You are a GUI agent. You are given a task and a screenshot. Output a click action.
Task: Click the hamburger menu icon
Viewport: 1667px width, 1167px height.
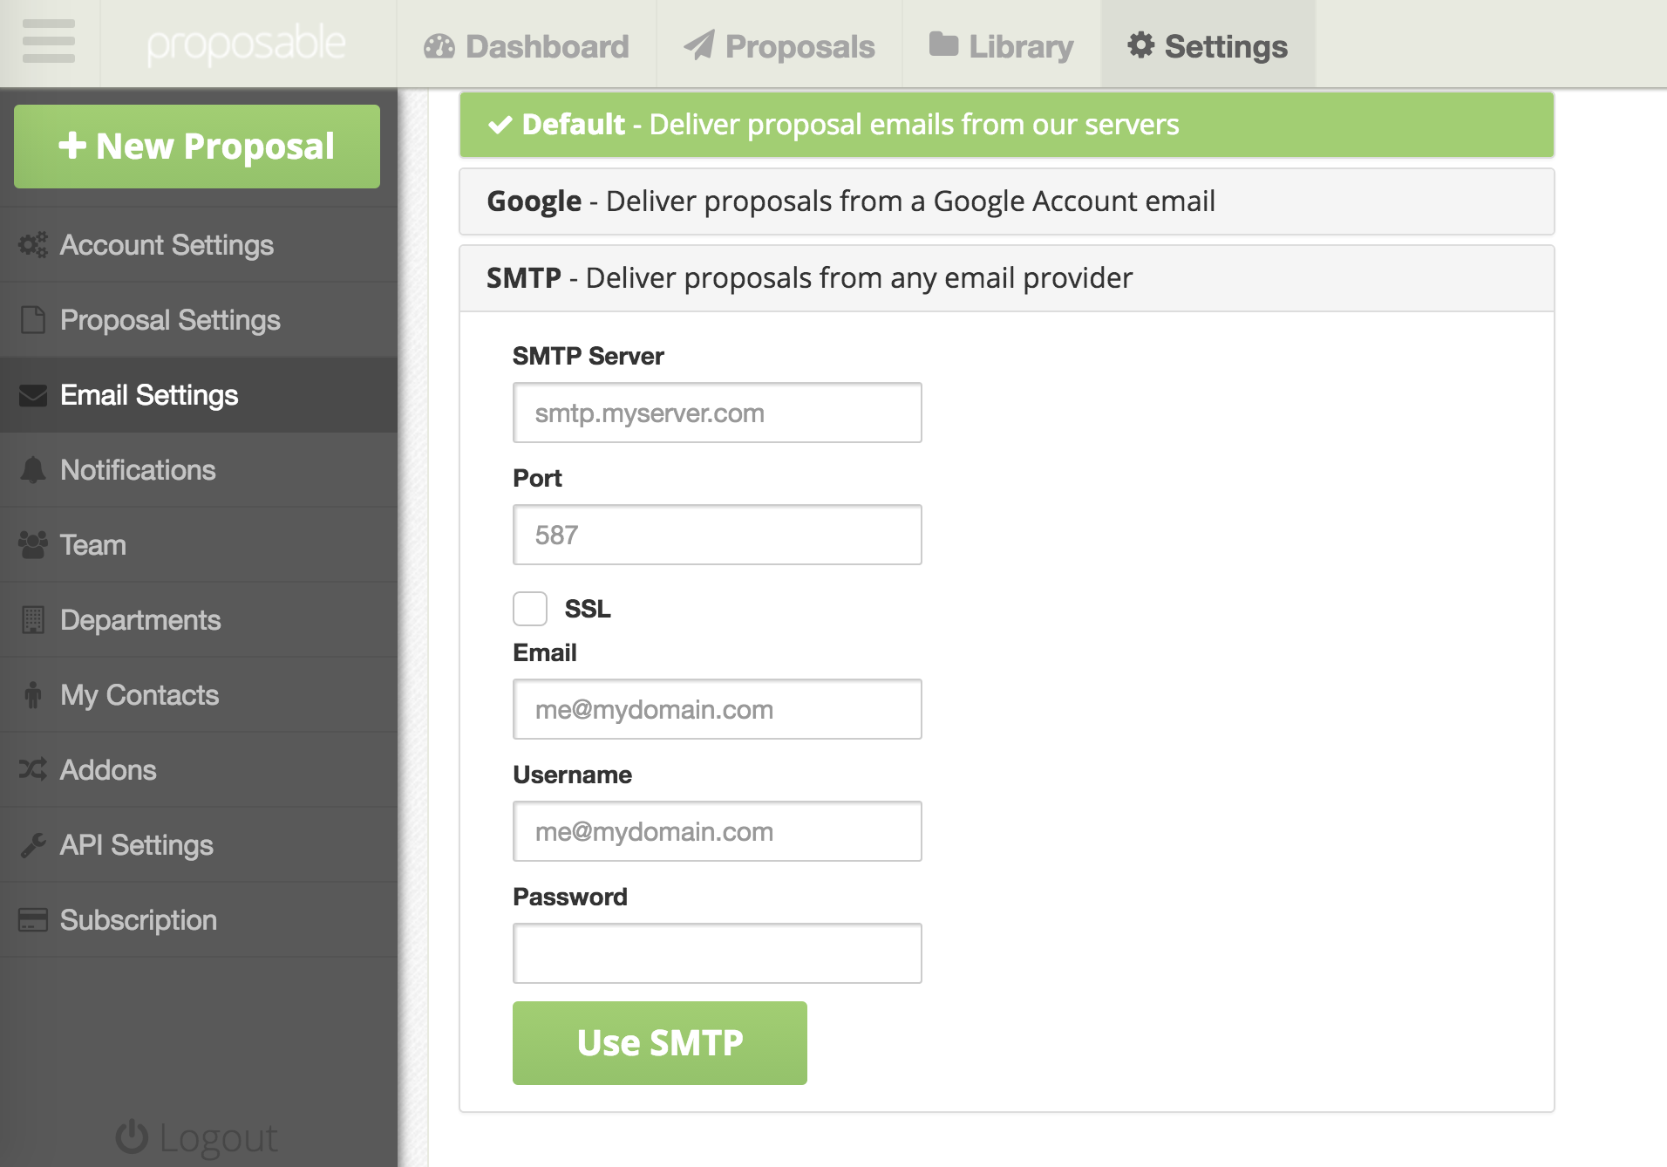(x=49, y=41)
